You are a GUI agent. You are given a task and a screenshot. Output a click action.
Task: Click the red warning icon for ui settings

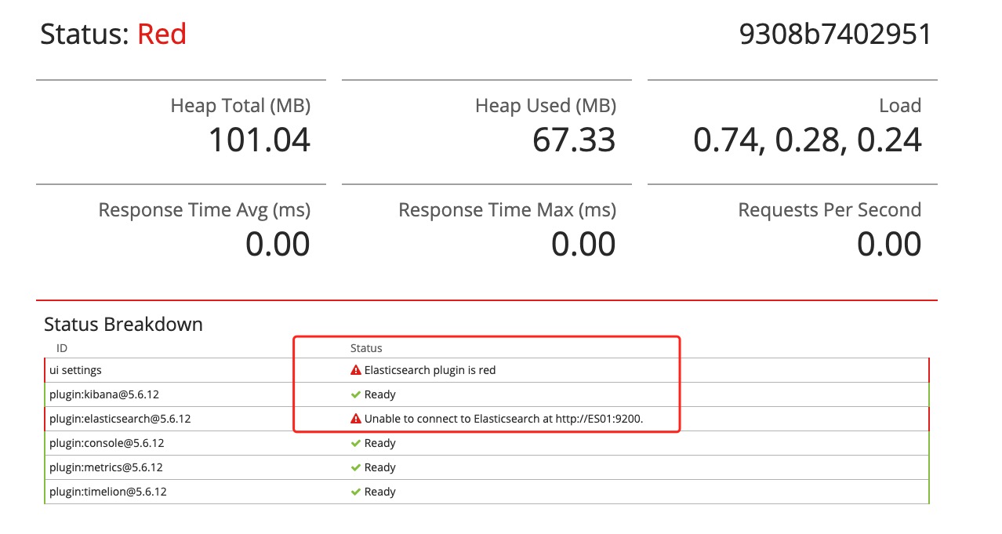pyautogui.click(x=355, y=370)
